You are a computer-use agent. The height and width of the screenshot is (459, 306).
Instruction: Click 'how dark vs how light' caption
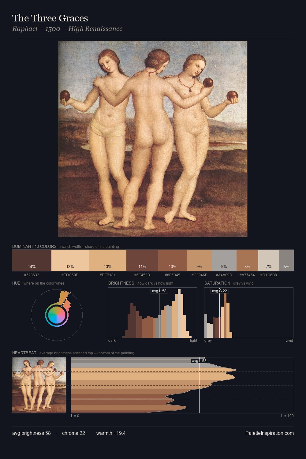point(155,283)
